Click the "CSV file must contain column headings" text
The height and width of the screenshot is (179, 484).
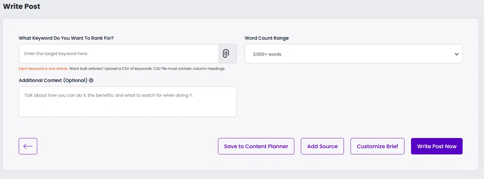tap(189, 69)
